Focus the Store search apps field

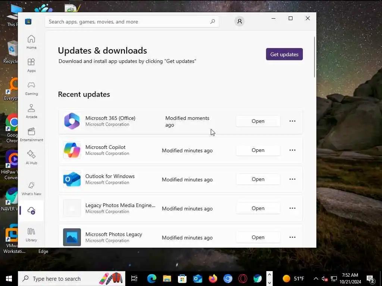click(x=132, y=22)
